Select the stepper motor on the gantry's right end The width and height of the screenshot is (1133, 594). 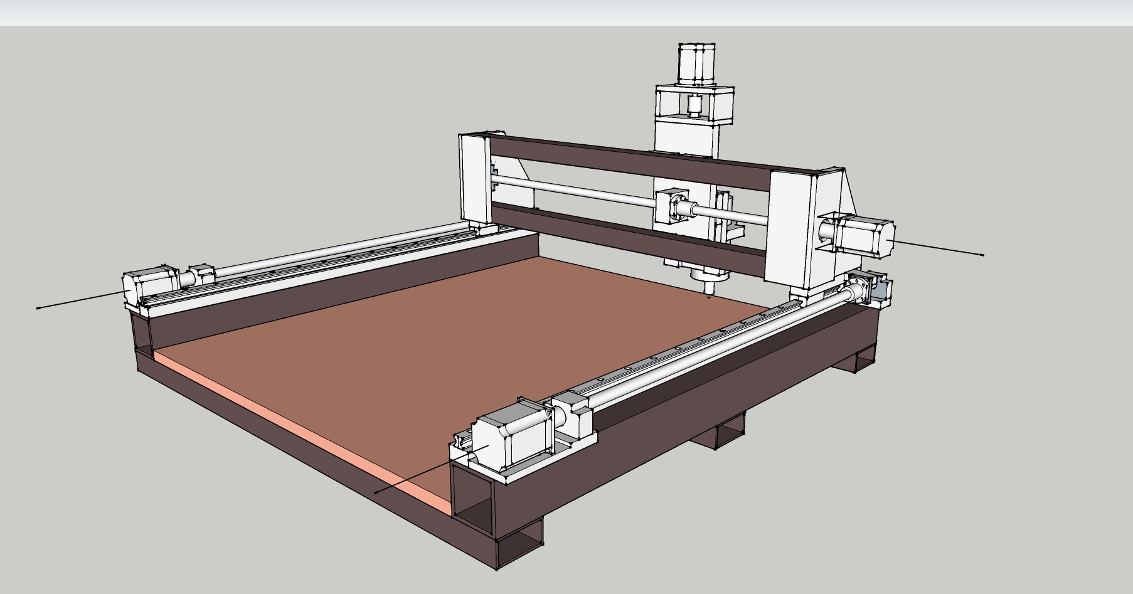[865, 237]
